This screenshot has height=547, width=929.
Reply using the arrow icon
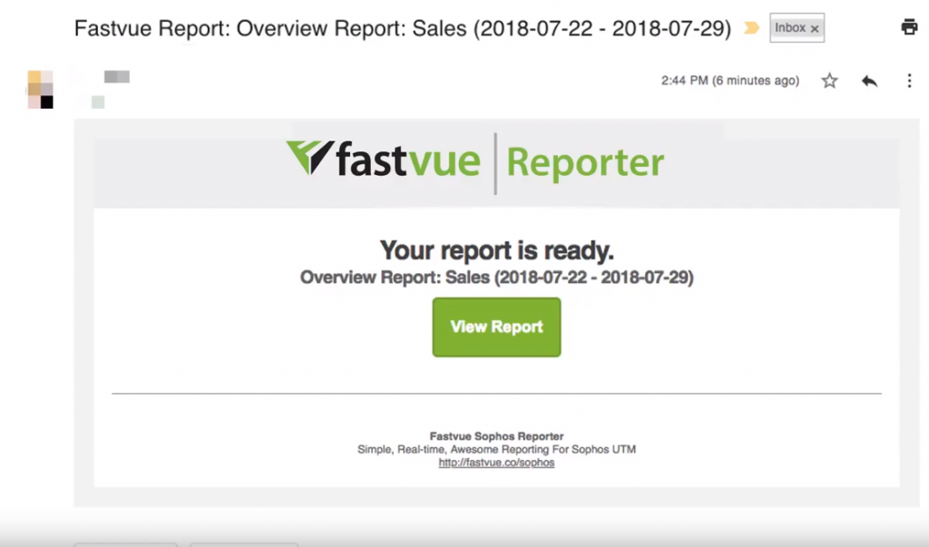[869, 81]
